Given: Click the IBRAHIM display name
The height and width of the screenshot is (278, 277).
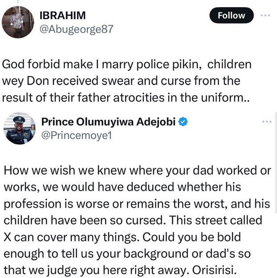Looking at the screenshot, I should [x=62, y=15].
